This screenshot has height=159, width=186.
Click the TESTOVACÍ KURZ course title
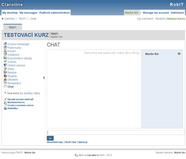click(26, 35)
